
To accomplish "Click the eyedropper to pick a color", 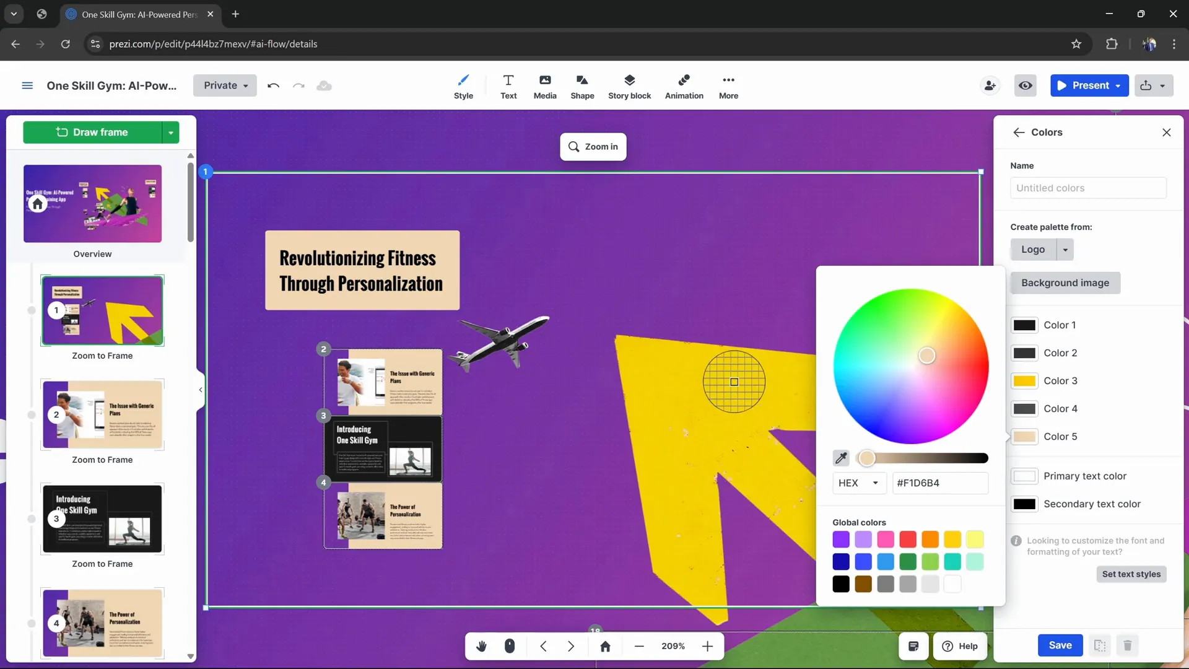I will click(x=841, y=458).
